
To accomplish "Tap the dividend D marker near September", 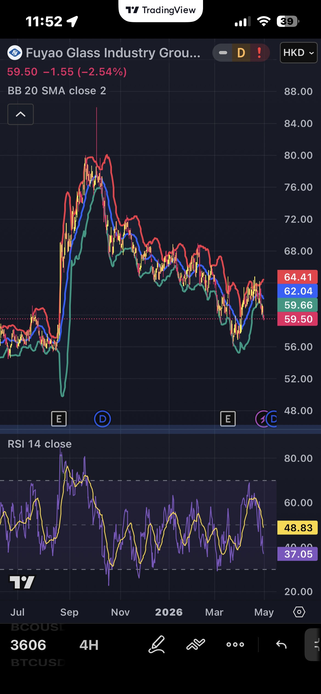I will pos(102,419).
